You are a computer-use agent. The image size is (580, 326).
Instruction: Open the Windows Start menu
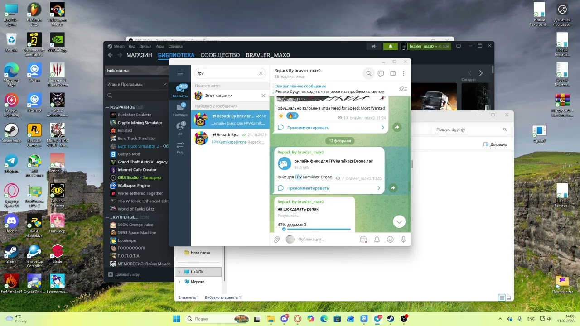(176, 319)
